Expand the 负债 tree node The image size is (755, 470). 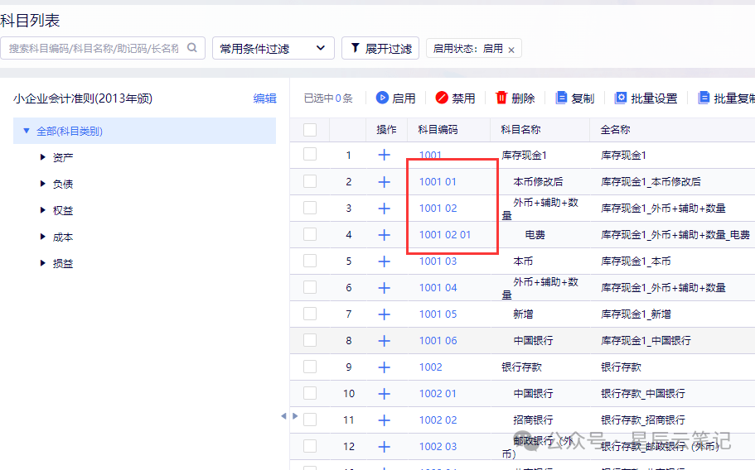tap(42, 184)
